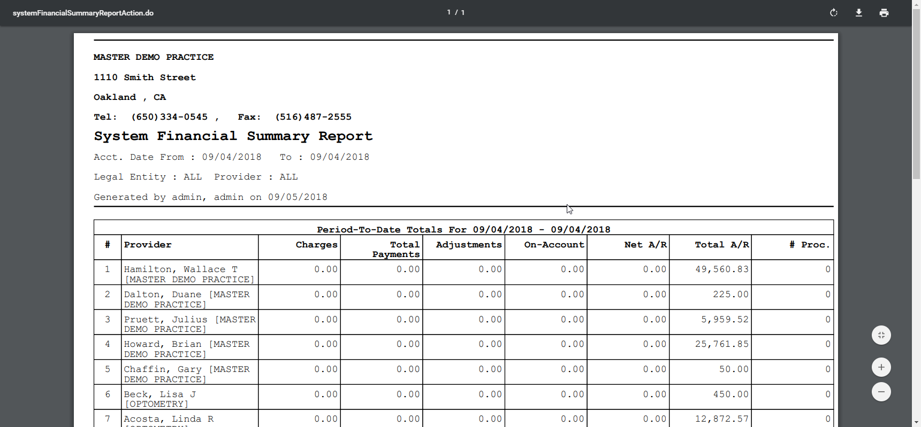921x427 pixels.
Task: Click the Adjustments column header
Action: (468, 245)
